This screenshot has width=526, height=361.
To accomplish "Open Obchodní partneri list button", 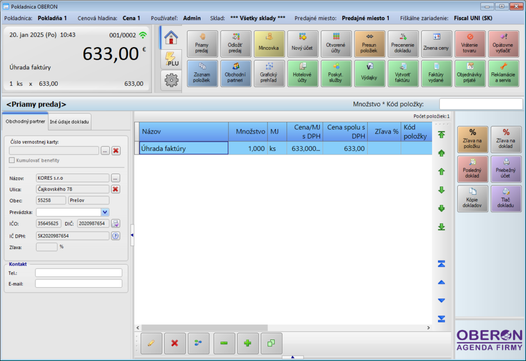I will tap(235, 73).
